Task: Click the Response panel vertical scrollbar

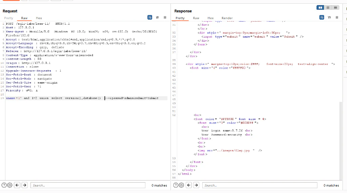Action: coord(341,141)
